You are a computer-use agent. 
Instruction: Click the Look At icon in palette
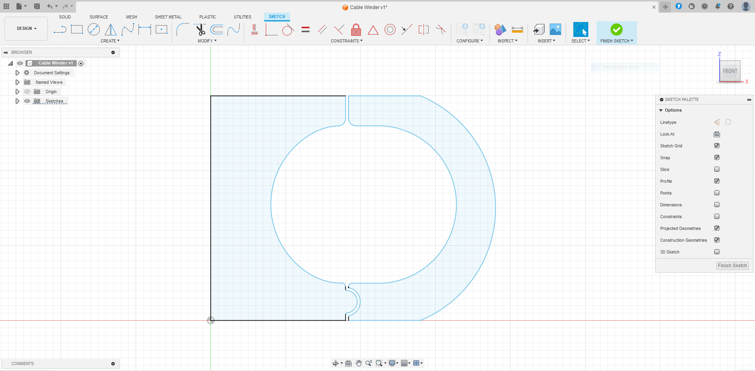(x=717, y=134)
